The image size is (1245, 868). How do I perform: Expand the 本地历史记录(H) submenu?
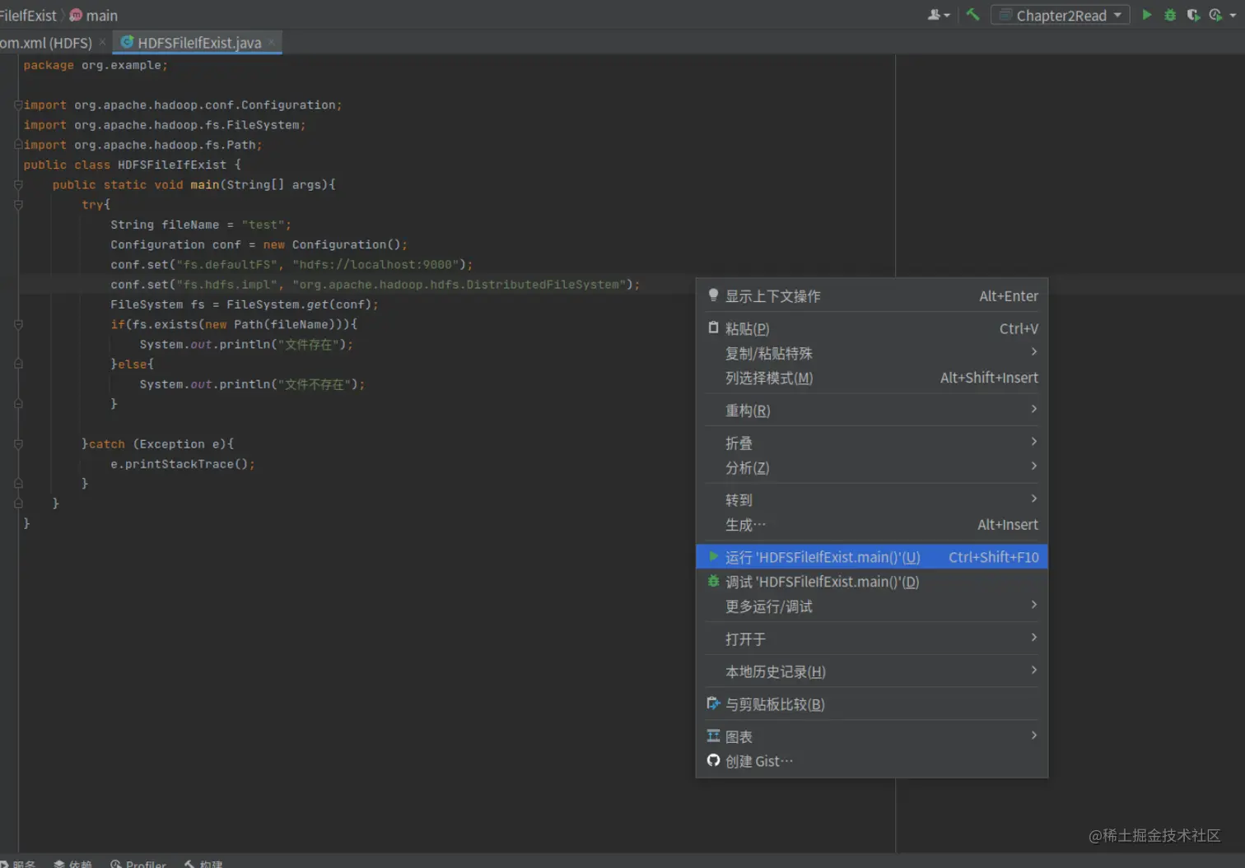(x=872, y=671)
